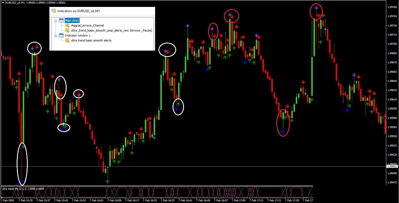Click the 1.09580 price scale label
The height and width of the screenshot is (203, 399).
pyautogui.click(x=392, y=118)
